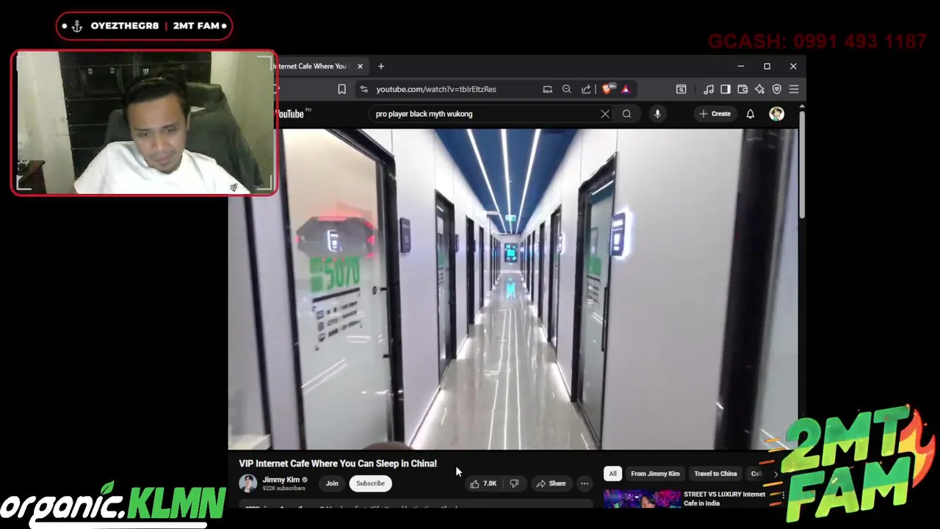Select the From Jimmy Kim chip
940x529 pixels.
pos(655,474)
